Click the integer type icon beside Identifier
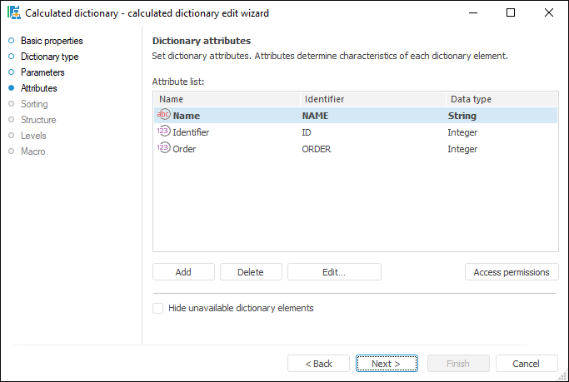 pos(163,132)
